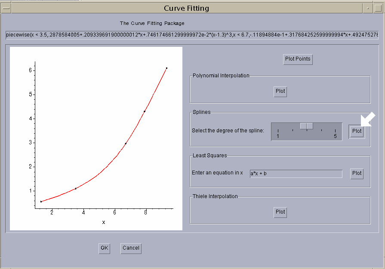Click the piecewise expression output field
The image size is (385, 269).
tap(192, 35)
